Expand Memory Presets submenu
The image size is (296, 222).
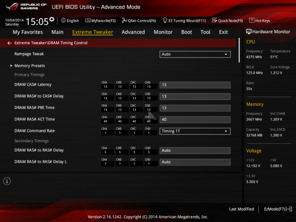[x=29, y=66]
